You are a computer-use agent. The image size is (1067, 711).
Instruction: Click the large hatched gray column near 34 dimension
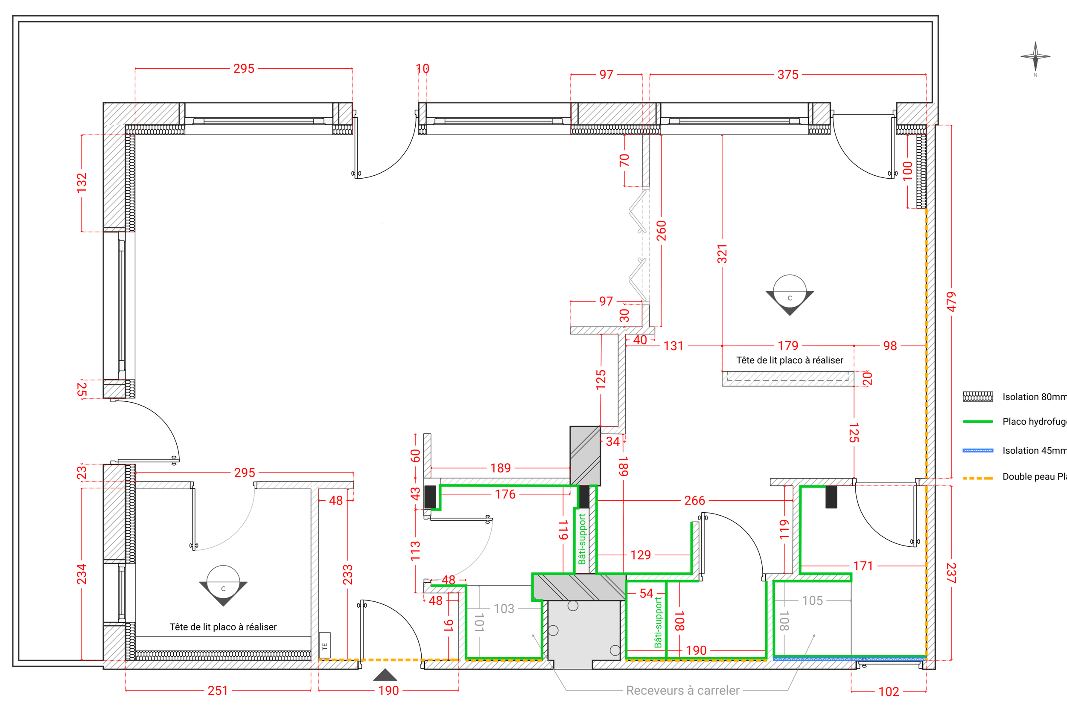coord(585,456)
